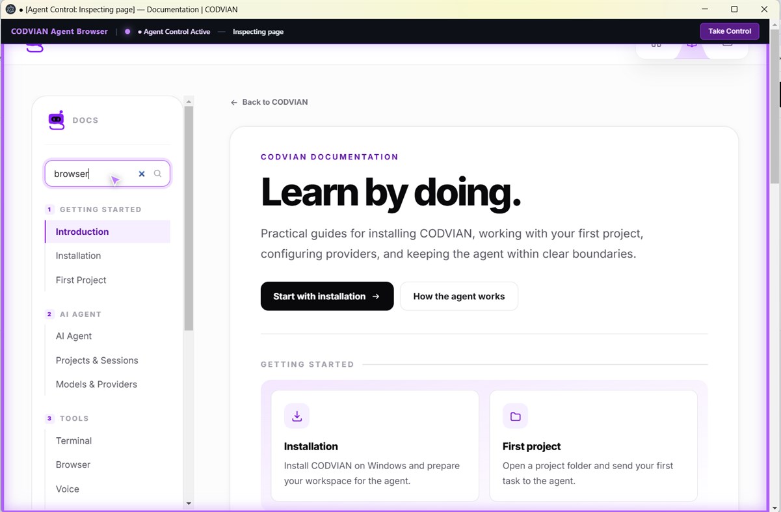This screenshot has width=781, height=512.
Task: Click the GETTING STARTED heading above the cards
Action: pyautogui.click(x=308, y=364)
